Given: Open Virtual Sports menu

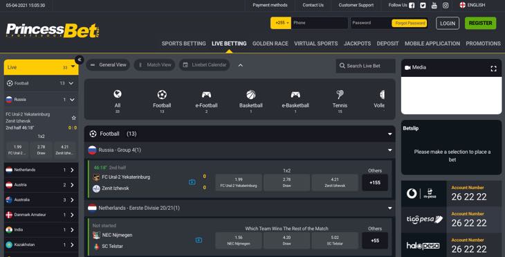Looking at the screenshot, I should pyautogui.click(x=316, y=44).
